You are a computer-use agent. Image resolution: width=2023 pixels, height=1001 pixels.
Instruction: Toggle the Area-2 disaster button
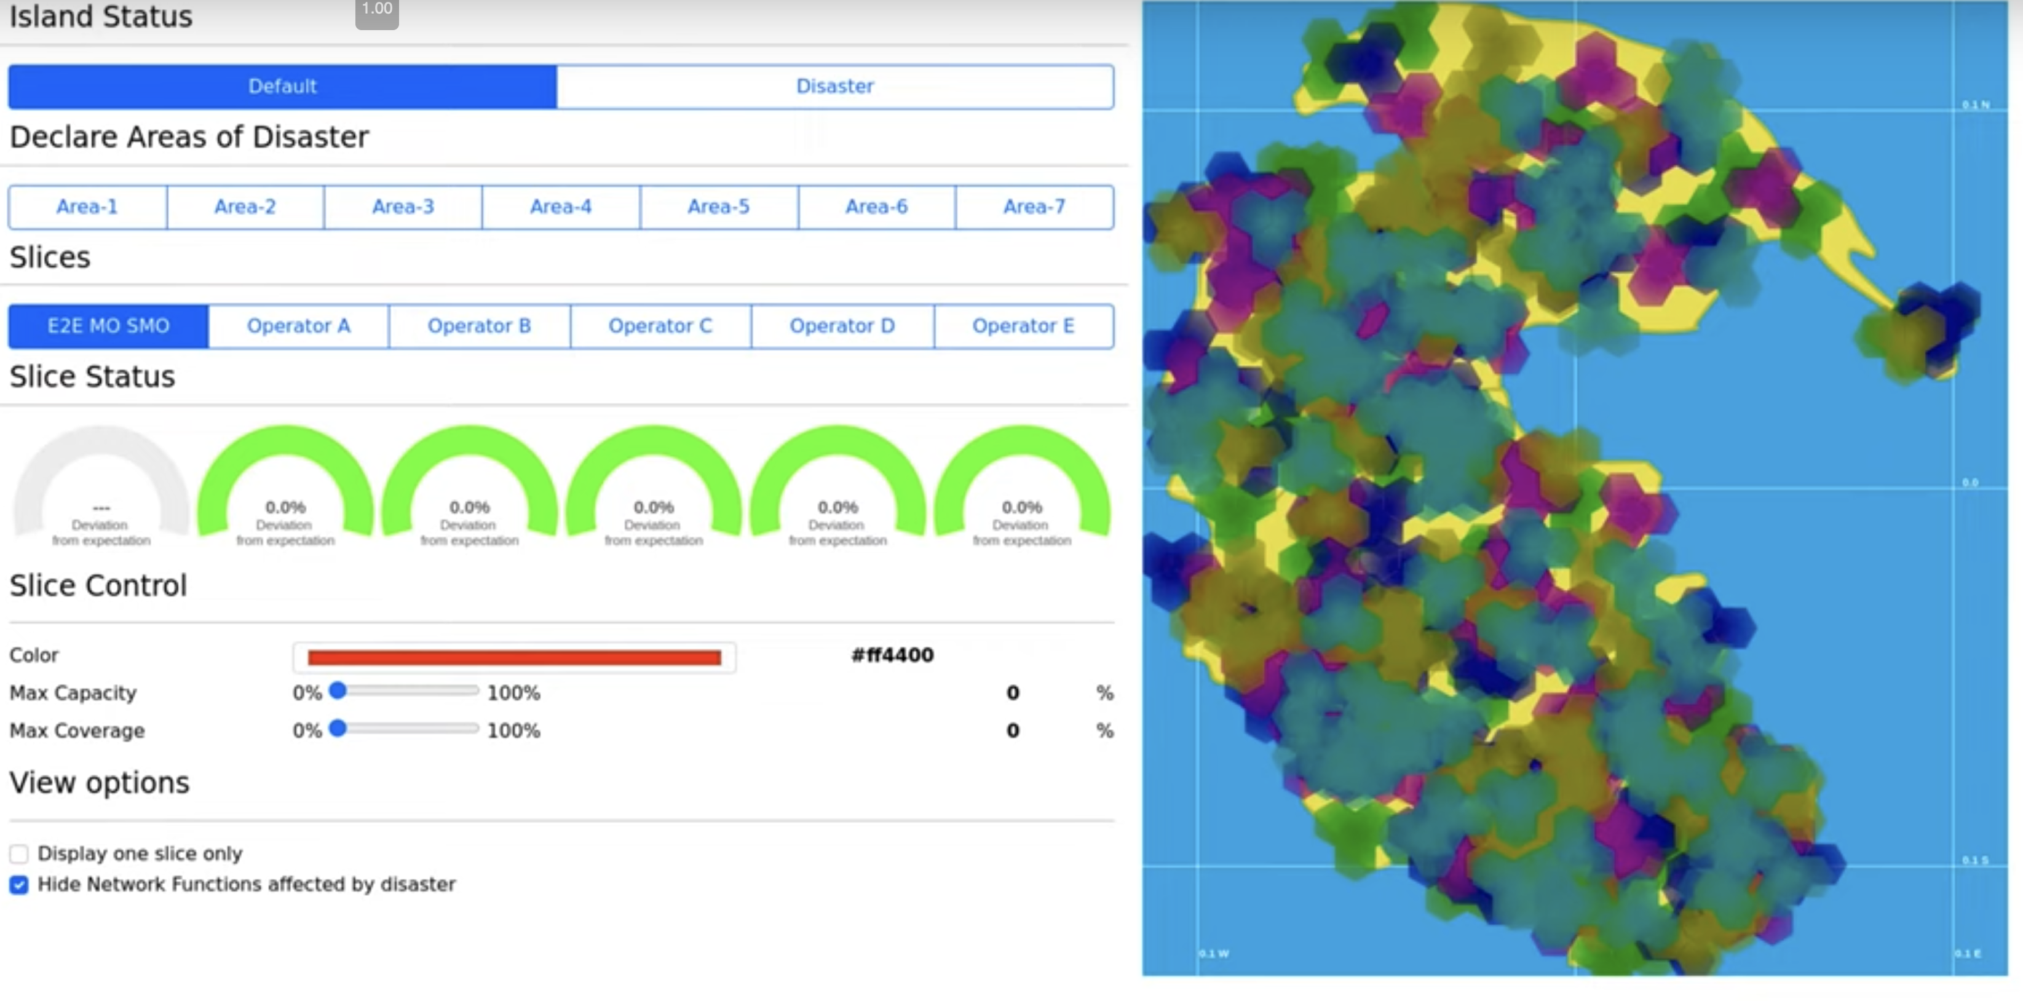[x=245, y=207]
